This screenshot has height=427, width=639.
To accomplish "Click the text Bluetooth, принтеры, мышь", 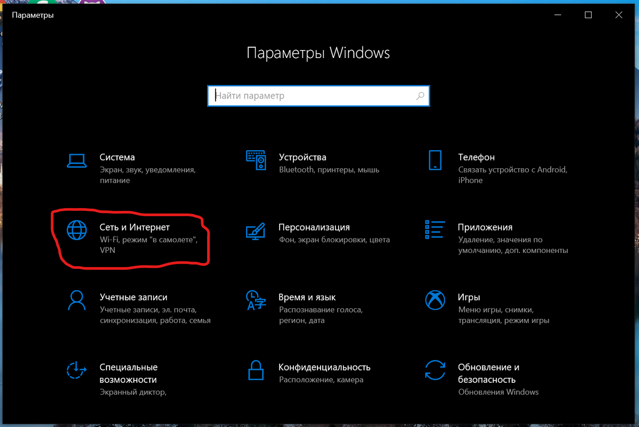I will point(329,170).
